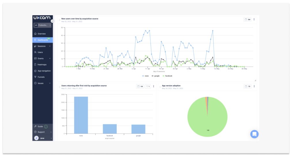
Task: Open the Users people icon
Action: (35, 52)
